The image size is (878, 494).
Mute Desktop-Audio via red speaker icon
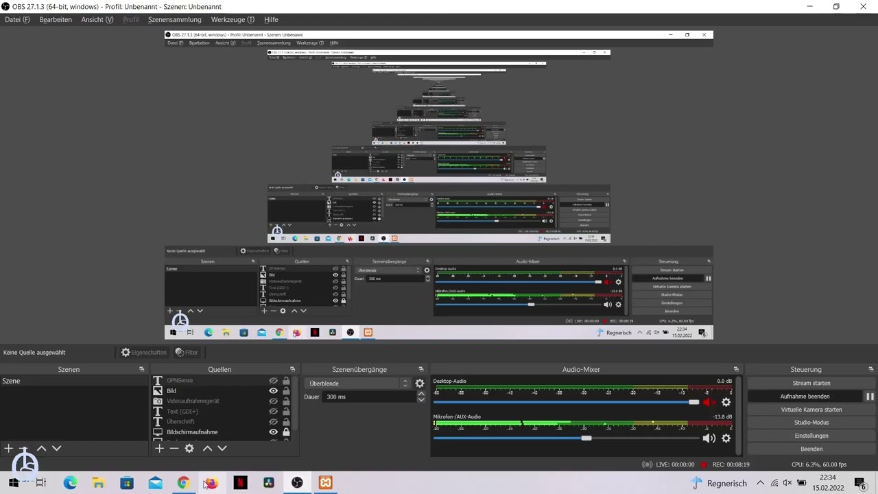(709, 402)
